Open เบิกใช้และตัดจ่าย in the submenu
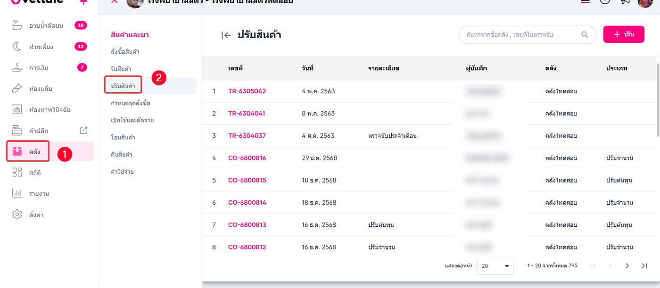 (x=132, y=120)
